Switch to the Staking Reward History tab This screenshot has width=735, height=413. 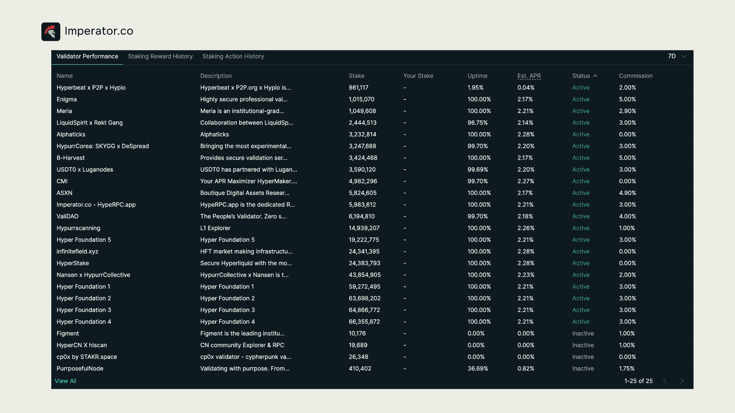pyautogui.click(x=160, y=56)
